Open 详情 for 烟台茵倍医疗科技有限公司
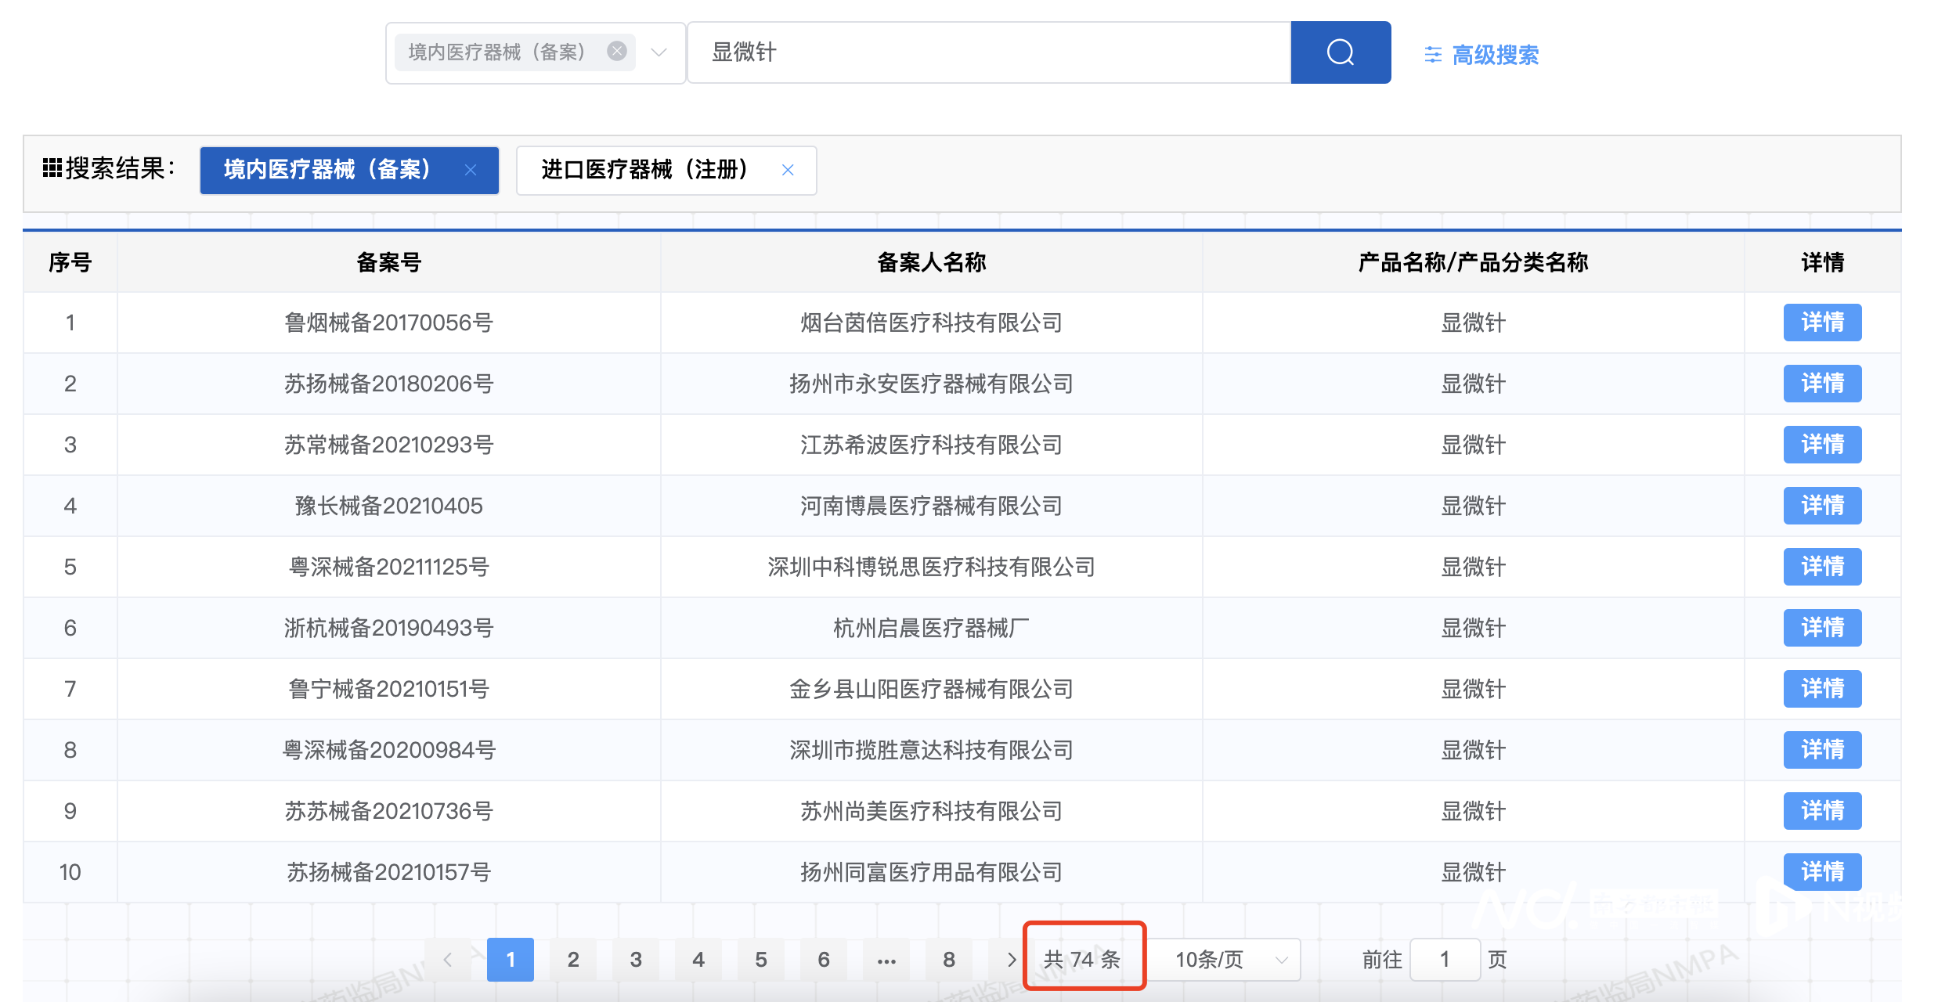The width and height of the screenshot is (1956, 1002). click(x=1822, y=323)
